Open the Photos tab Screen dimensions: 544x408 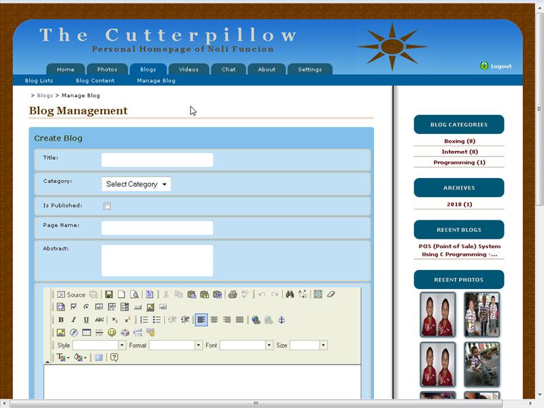107,69
